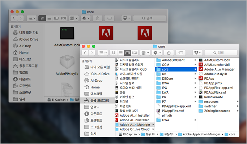Switch front window to icon view
247x144 pixels.
114,53
